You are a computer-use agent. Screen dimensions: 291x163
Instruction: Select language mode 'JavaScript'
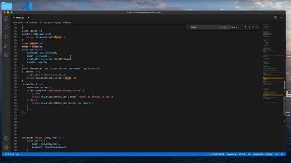click(x=258, y=154)
